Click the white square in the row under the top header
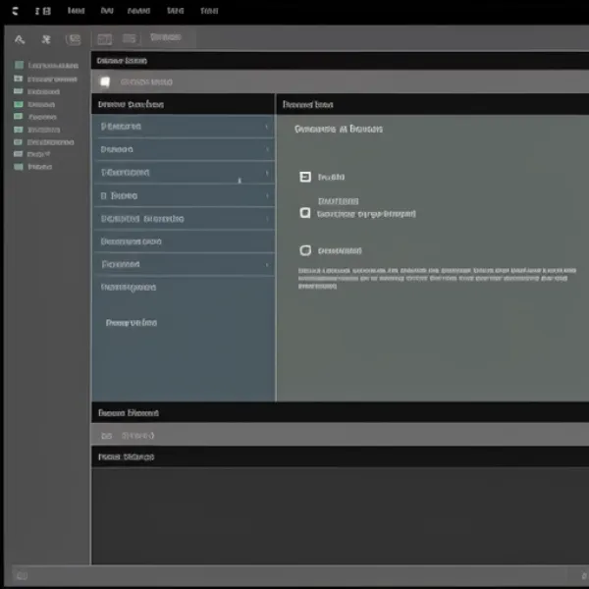 click(105, 82)
